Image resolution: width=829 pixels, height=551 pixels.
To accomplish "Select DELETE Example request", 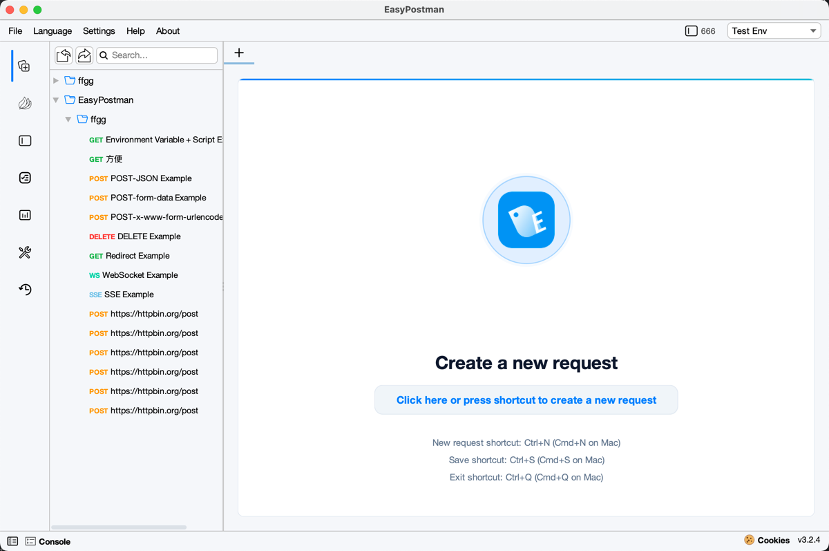I will 135,236.
